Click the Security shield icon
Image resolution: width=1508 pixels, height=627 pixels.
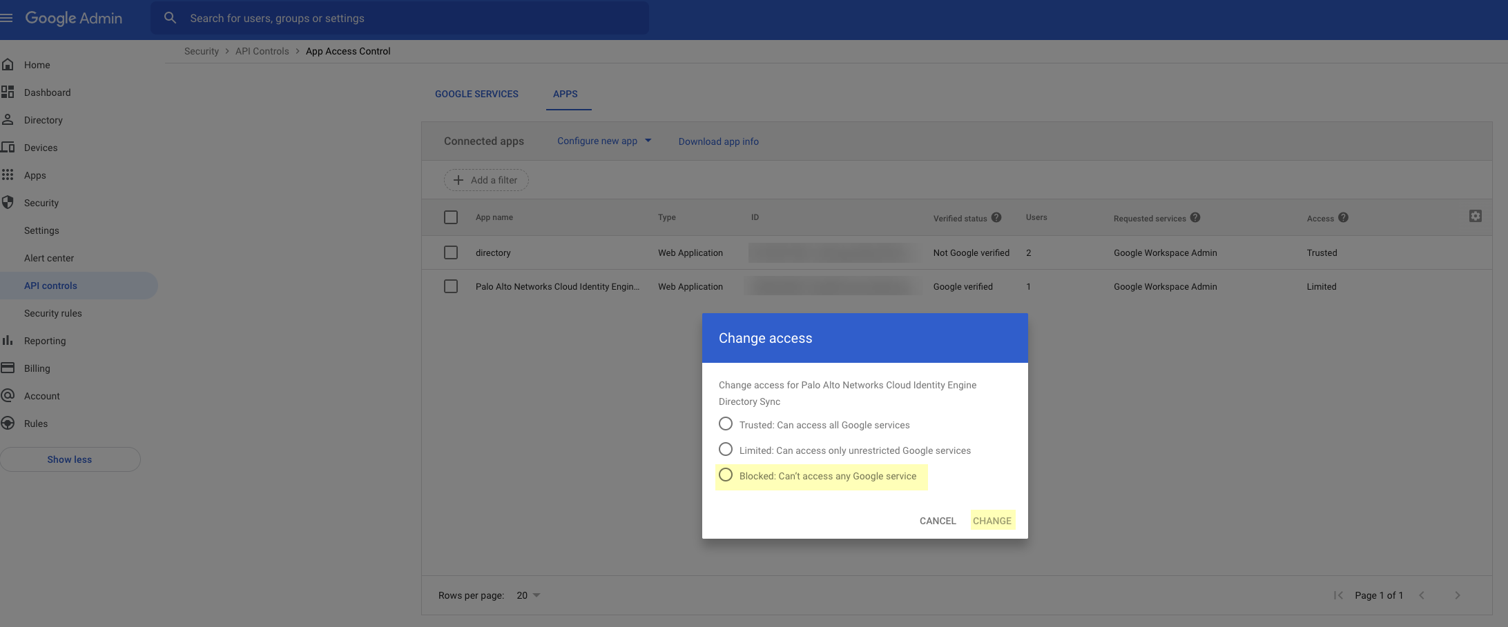click(8, 203)
